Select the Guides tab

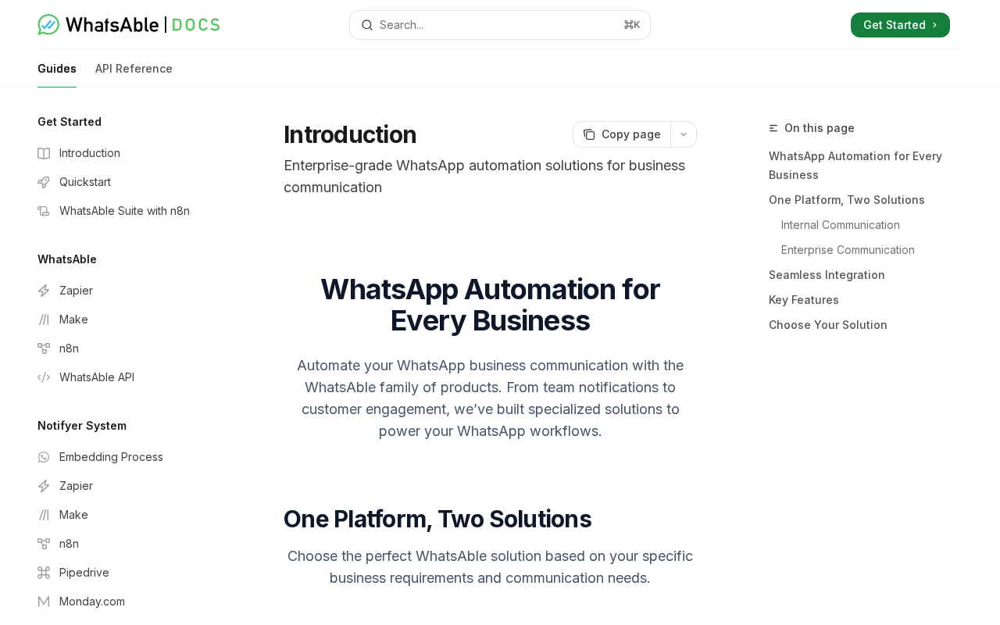tap(57, 69)
